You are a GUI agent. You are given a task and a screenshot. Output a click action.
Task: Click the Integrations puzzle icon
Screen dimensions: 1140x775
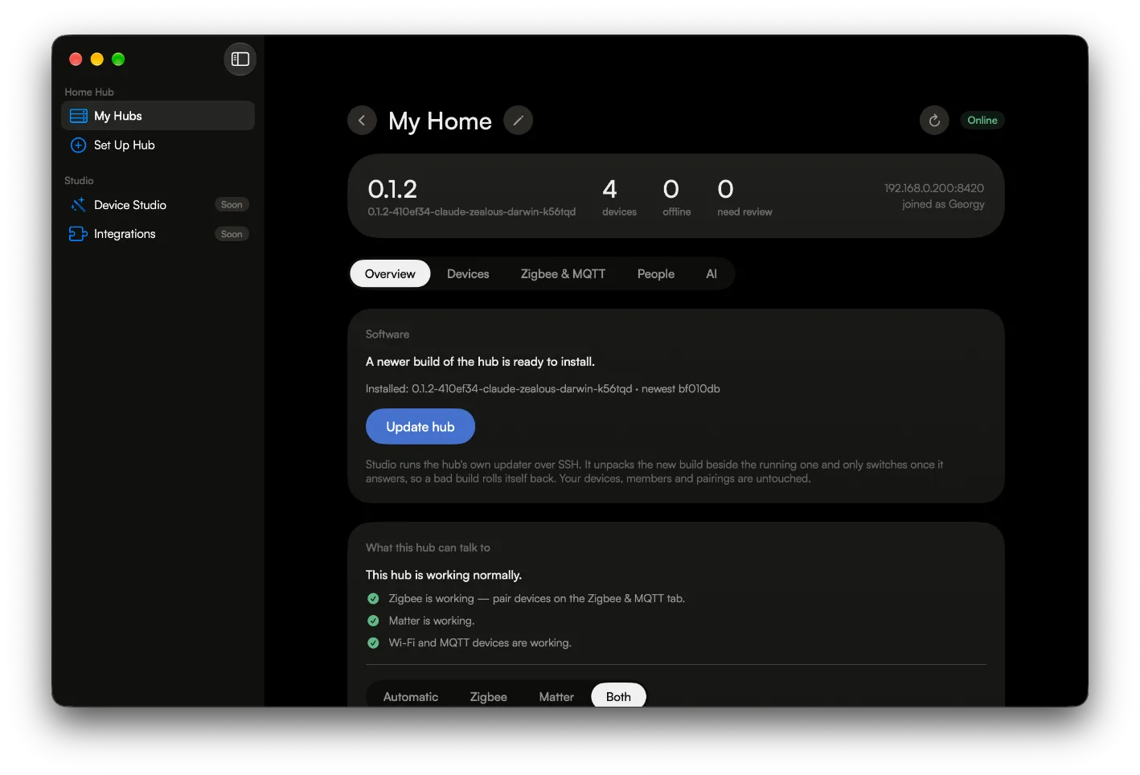click(x=78, y=234)
